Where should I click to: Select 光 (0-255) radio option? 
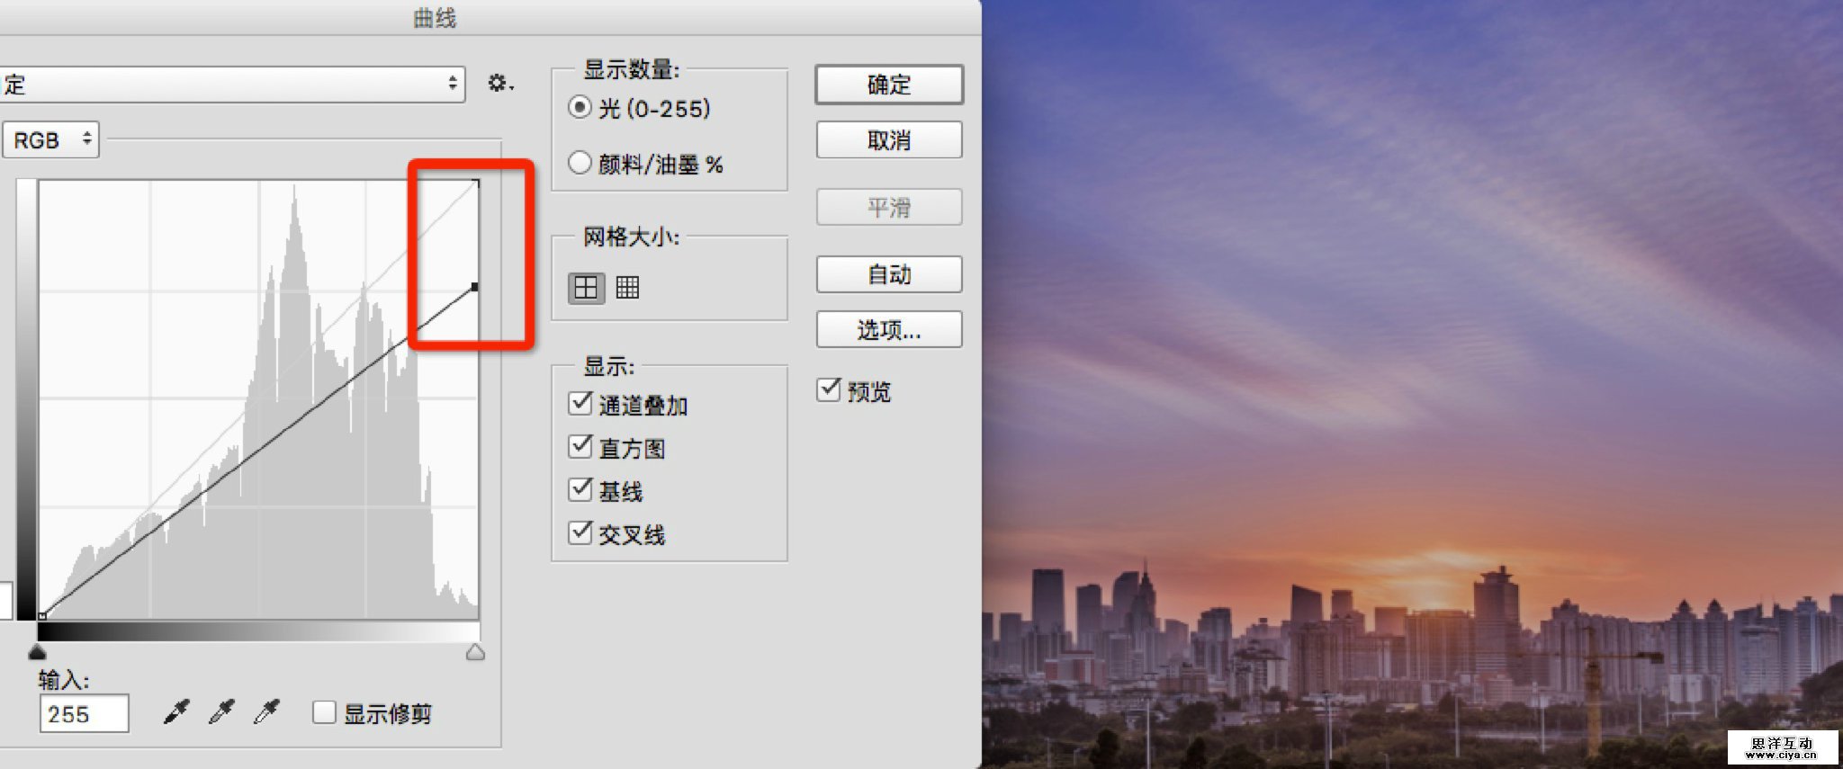click(580, 108)
